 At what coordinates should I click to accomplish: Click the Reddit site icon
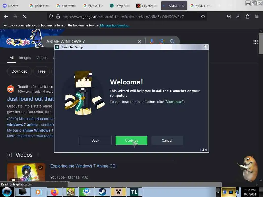pyautogui.click(x=11, y=89)
